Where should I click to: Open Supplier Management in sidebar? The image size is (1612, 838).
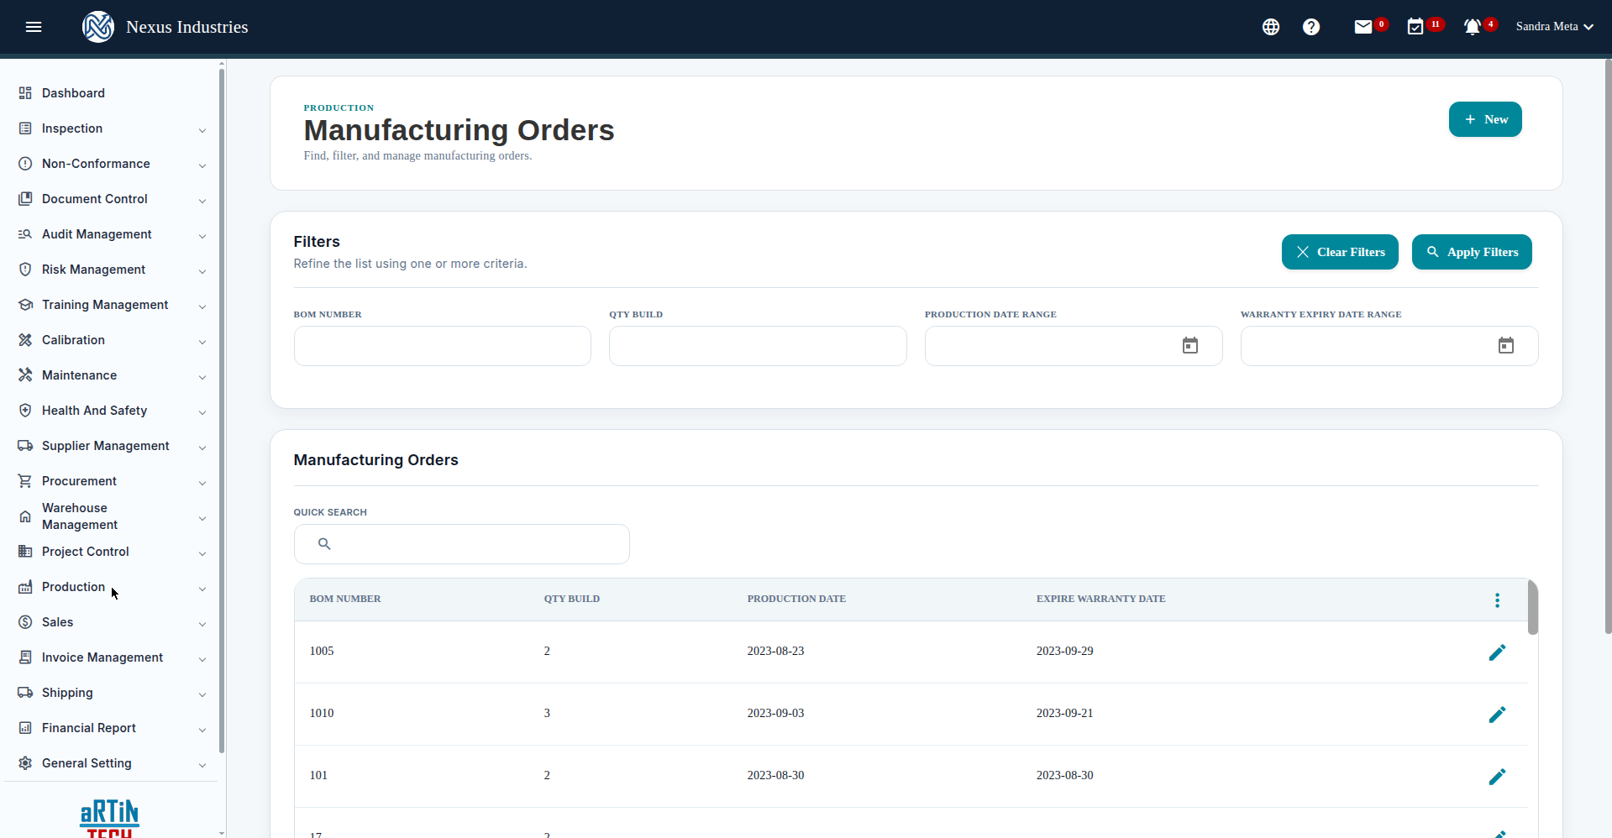tap(105, 446)
